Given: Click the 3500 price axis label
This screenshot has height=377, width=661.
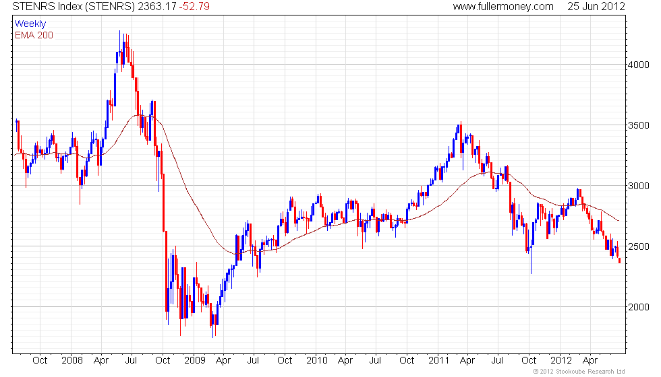Looking at the screenshot, I should [x=639, y=125].
